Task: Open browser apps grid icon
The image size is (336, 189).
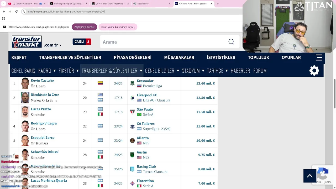Action: [x=3, y=18]
